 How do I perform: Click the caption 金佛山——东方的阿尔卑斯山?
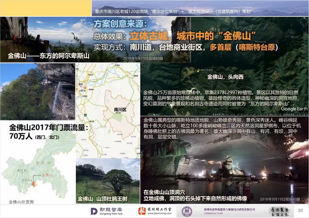(x=49, y=56)
